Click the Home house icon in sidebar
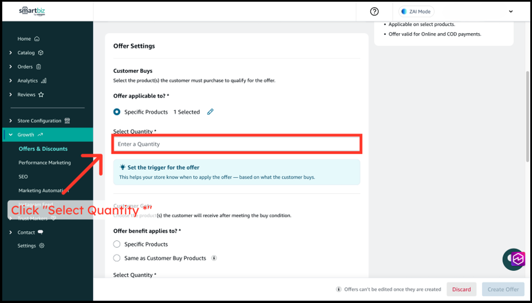 tap(37, 39)
